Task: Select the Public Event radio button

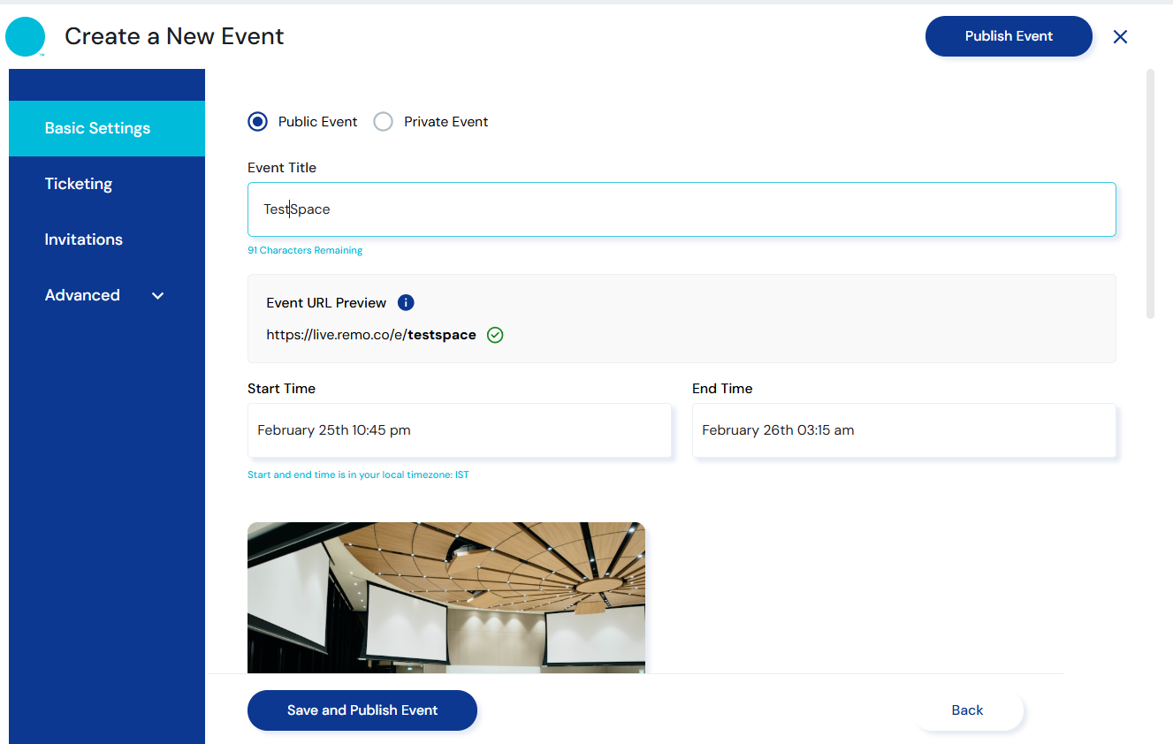Action: click(x=257, y=122)
